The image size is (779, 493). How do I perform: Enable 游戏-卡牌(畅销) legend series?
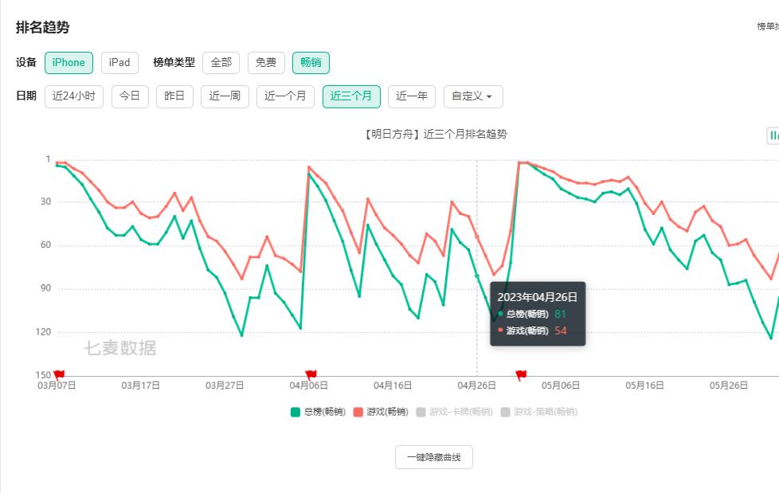pos(454,412)
